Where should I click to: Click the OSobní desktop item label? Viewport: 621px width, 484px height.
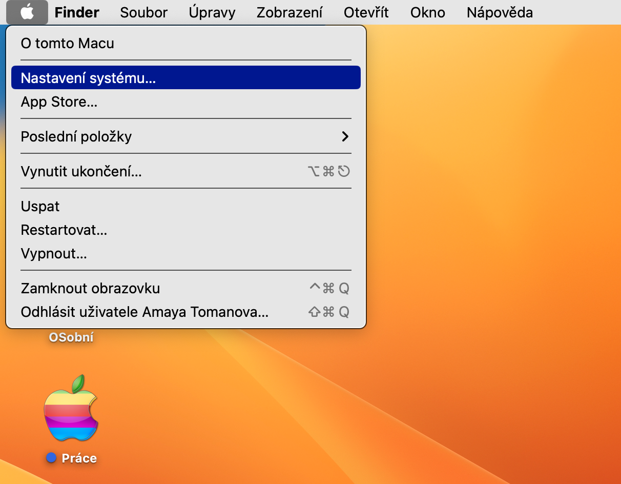coord(71,337)
